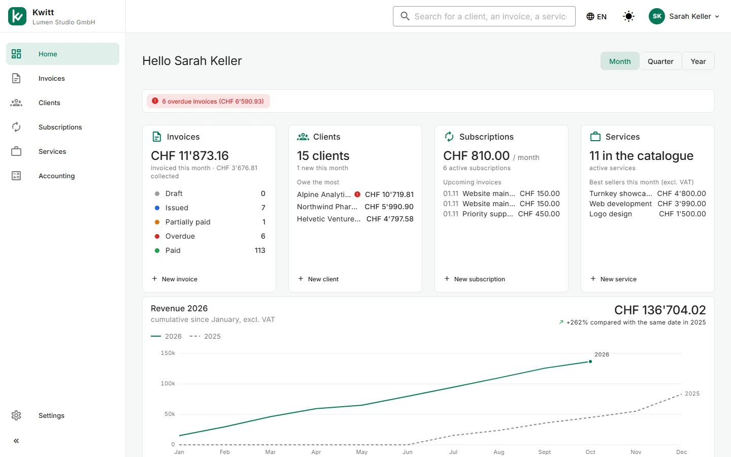Click the 6 overdue invoices alert badge
Image resolution: width=731 pixels, height=457 pixels.
click(x=208, y=101)
